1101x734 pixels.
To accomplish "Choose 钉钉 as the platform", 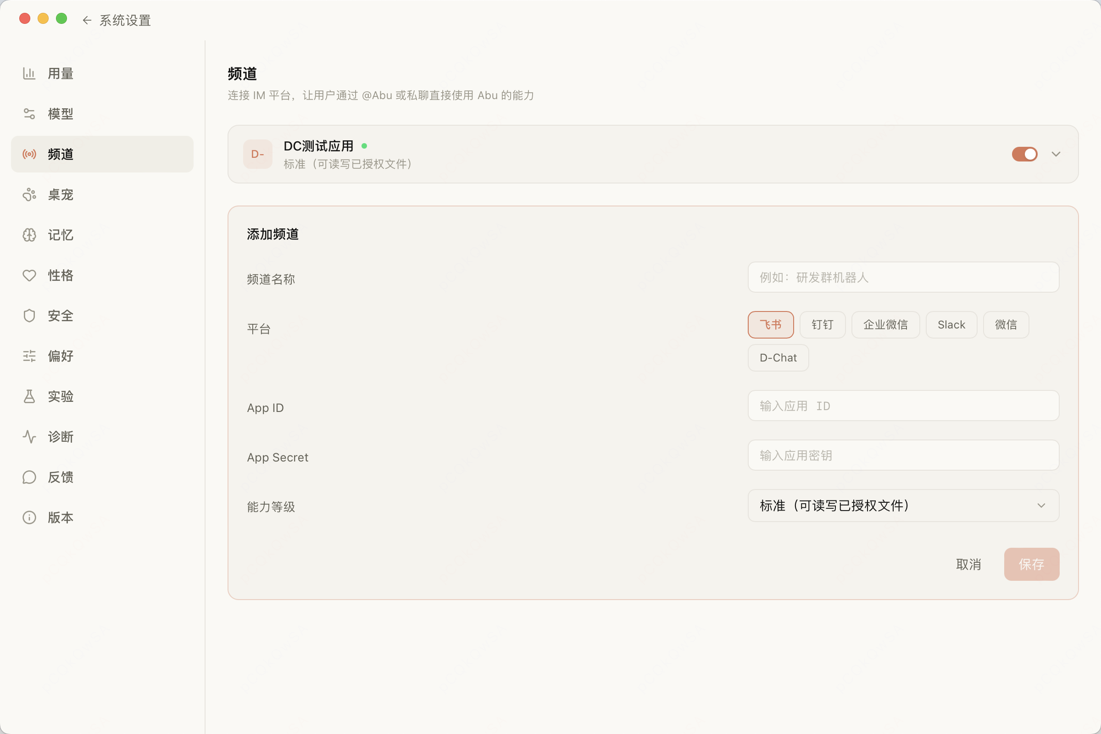I will (x=823, y=324).
